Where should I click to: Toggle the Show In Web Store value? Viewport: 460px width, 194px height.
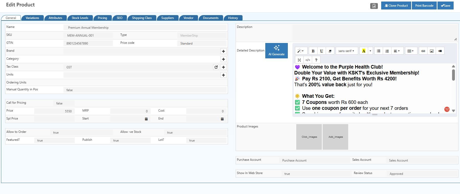pos(316,174)
